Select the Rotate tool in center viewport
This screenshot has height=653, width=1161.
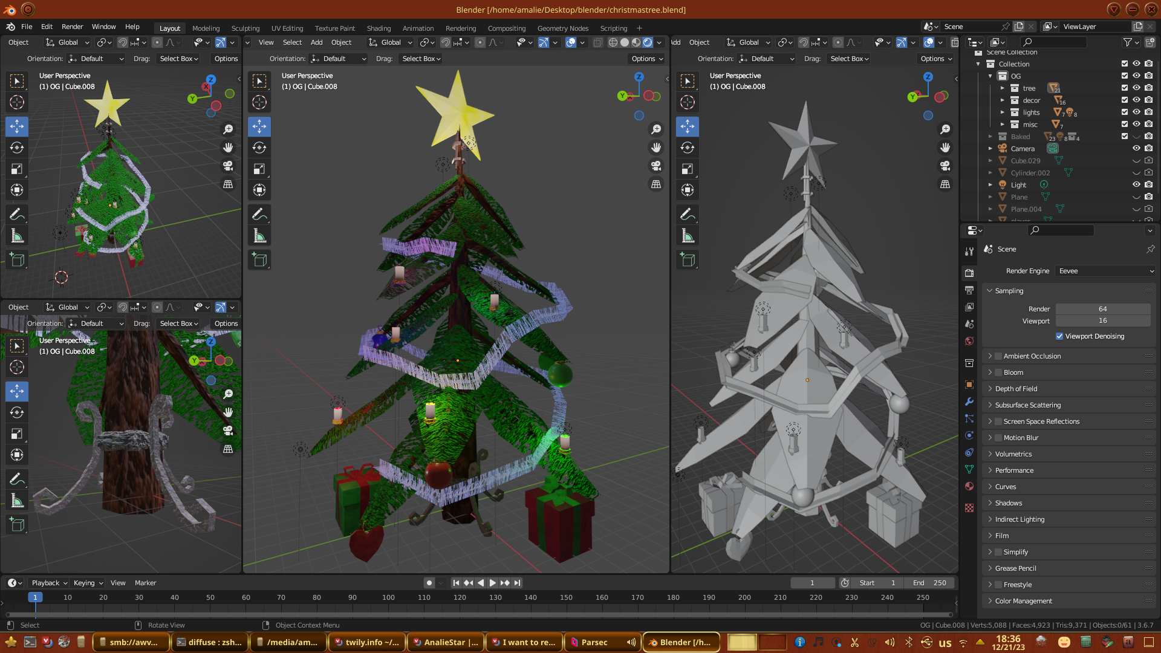click(x=259, y=148)
